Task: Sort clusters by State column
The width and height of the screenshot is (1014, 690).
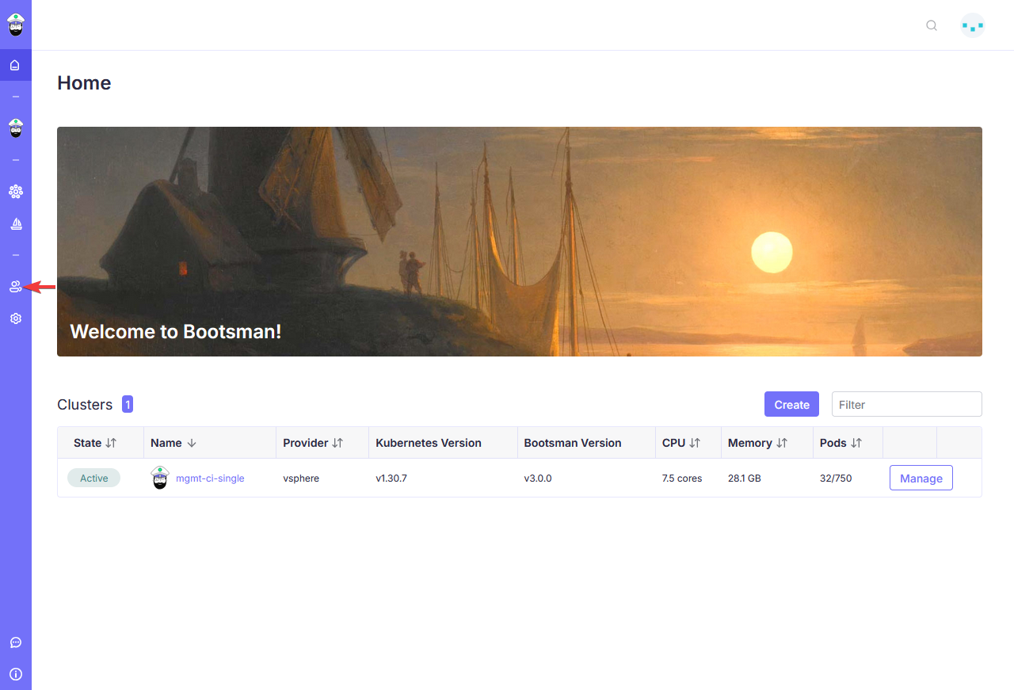Action: tap(111, 443)
